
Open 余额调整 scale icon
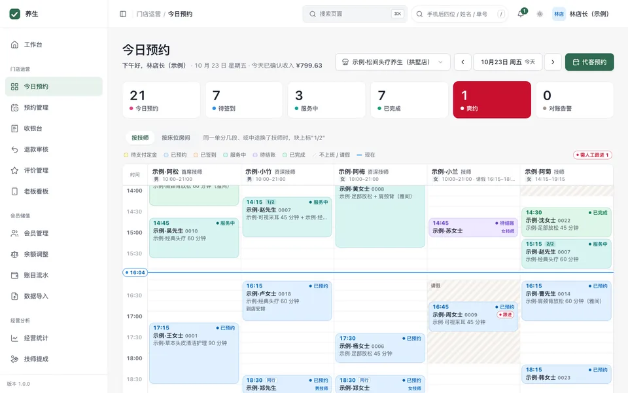tap(14, 254)
